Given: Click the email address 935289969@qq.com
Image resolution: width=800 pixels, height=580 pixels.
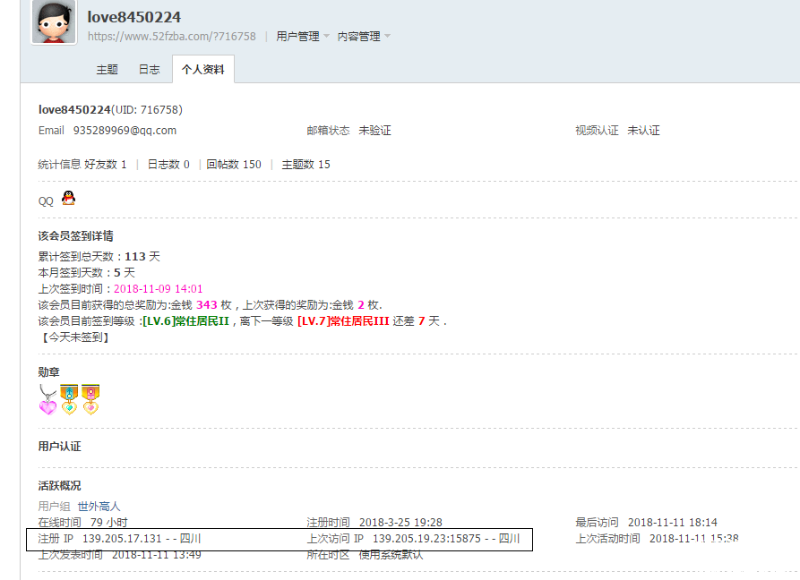Looking at the screenshot, I should pyautogui.click(x=125, y=131).
